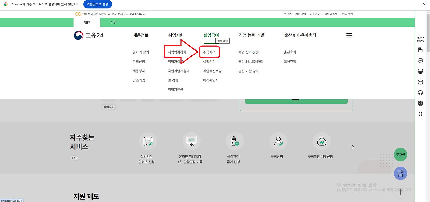Viewport: 430px width, 202px height.
Task: Click the 원격지원 link
Action: point(347,14)
